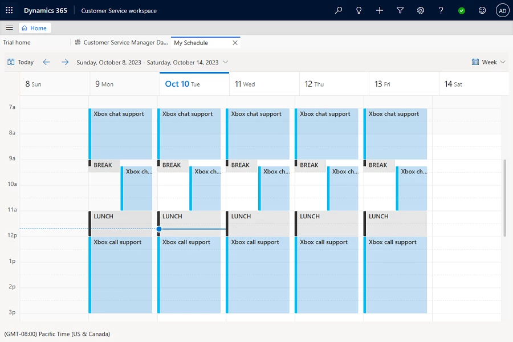Click the lightbulb ideas icon
Image resolution: width=513 pixels, height=342 pixels.
[359, 10]
